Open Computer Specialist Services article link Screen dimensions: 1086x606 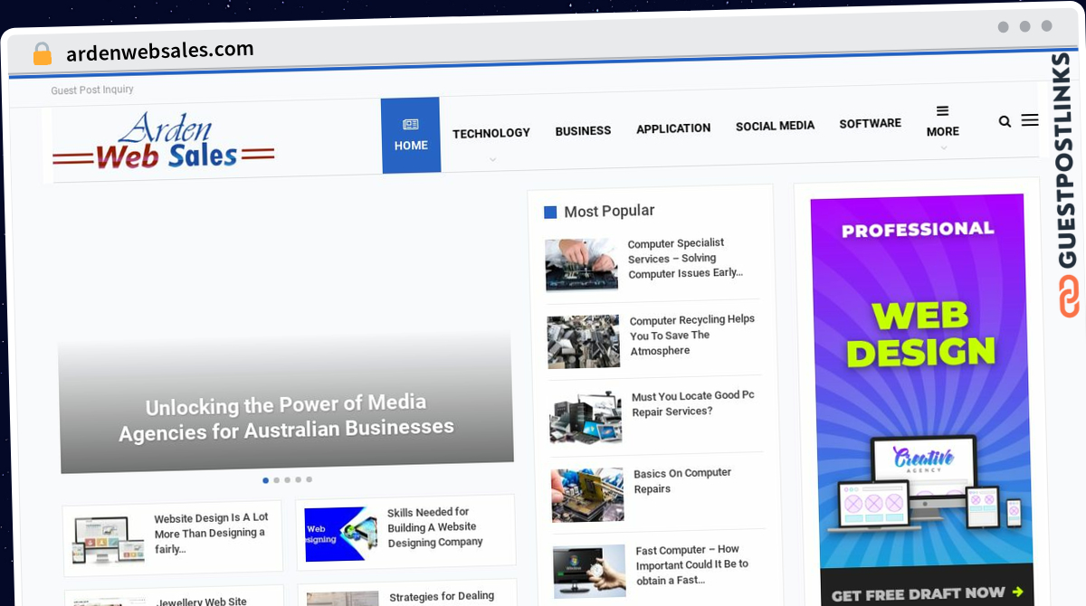685,258
